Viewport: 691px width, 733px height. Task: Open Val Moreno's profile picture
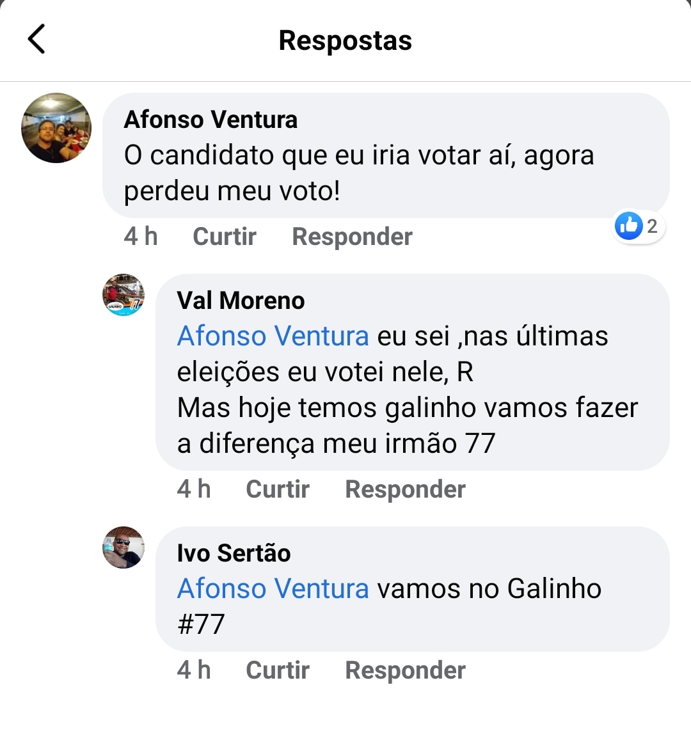click(123, 295)
